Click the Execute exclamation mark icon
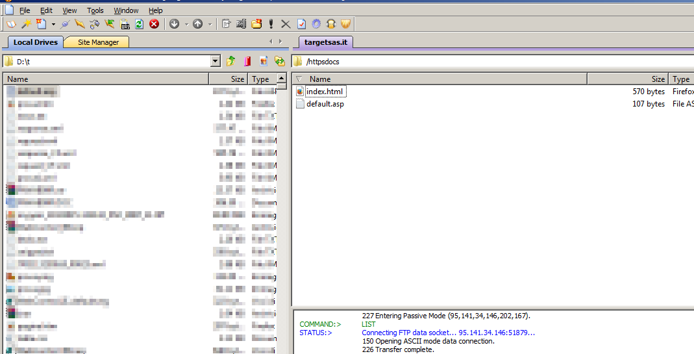 tap(271, 24)
